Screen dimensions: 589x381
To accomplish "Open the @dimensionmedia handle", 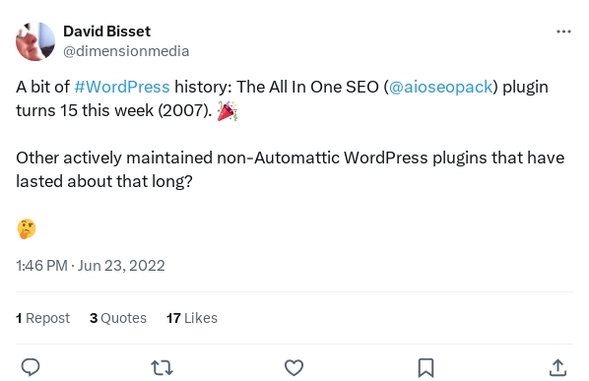I will pos(126,51).
